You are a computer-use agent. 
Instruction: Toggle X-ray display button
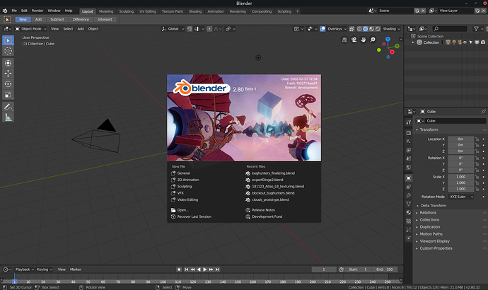pyautogui.click(x=352, y=28)
